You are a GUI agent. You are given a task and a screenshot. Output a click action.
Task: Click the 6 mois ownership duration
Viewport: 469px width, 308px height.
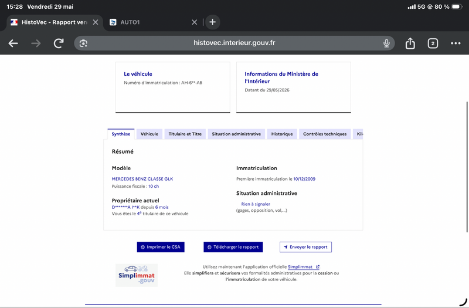coord(162,207)
